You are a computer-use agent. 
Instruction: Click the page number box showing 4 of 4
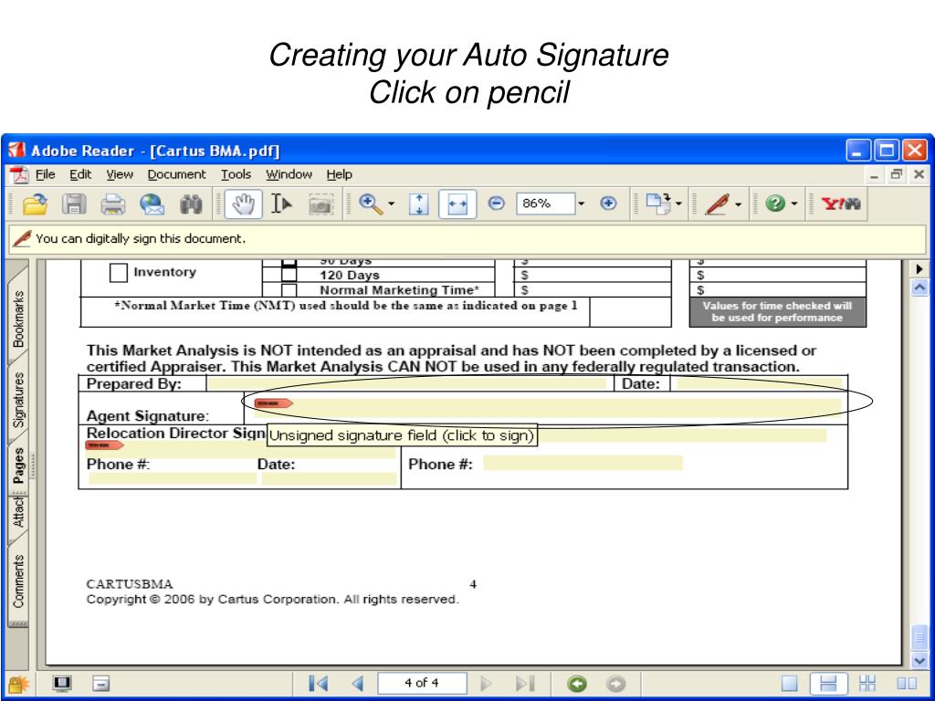pos(422,683)
